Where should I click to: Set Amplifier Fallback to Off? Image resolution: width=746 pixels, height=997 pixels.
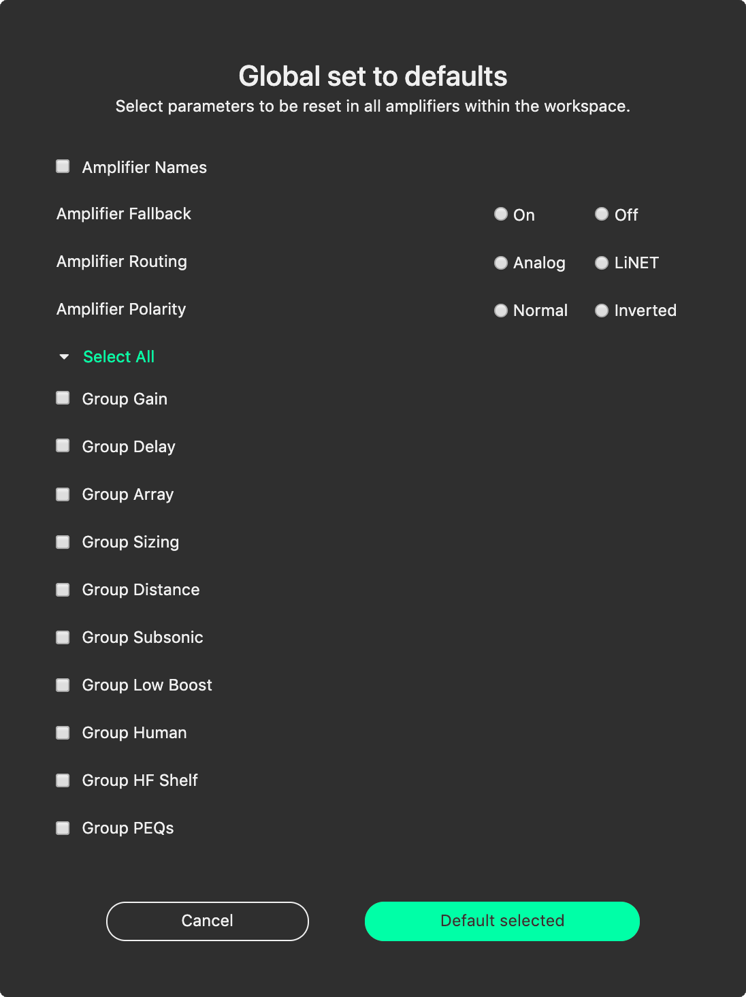coord(602,214)
